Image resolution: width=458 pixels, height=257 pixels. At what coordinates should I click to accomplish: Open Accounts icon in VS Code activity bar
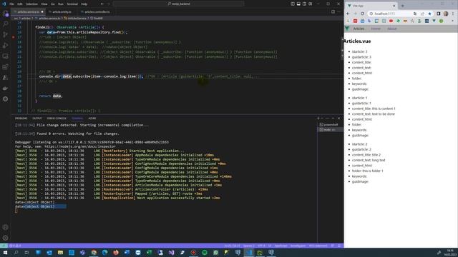point(5,227)
